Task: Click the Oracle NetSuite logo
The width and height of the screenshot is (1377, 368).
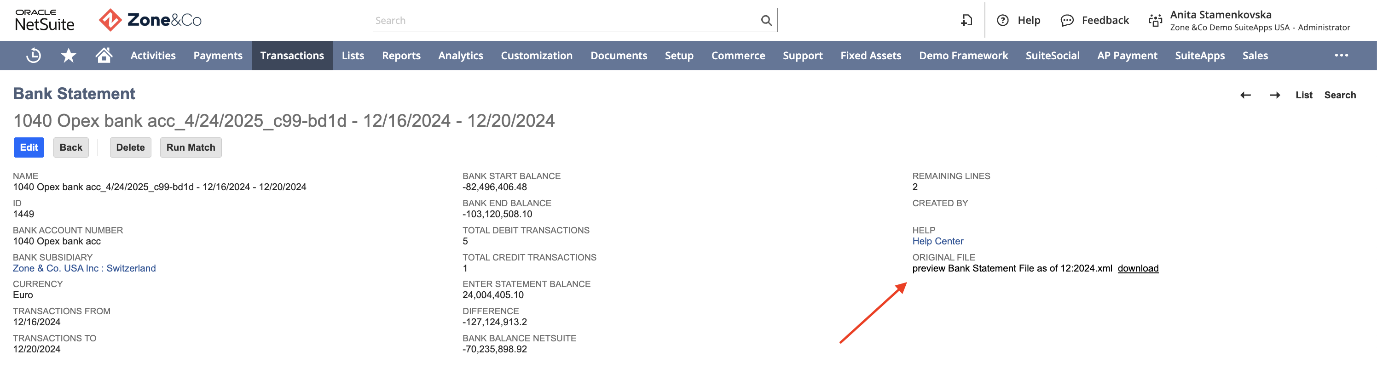Action: [x=44, y=20]
